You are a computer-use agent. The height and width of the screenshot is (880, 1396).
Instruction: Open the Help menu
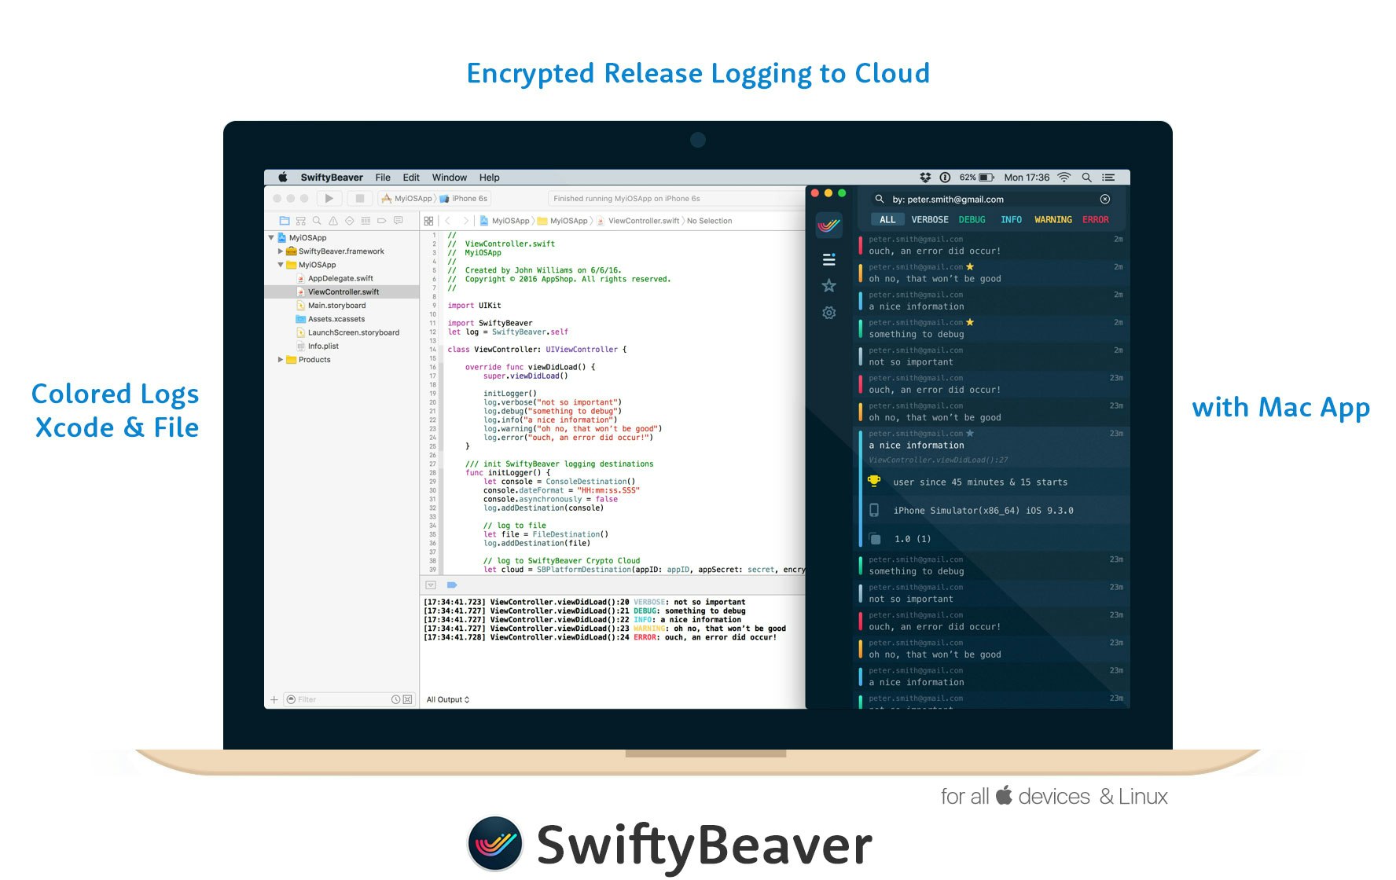(489, 178)
